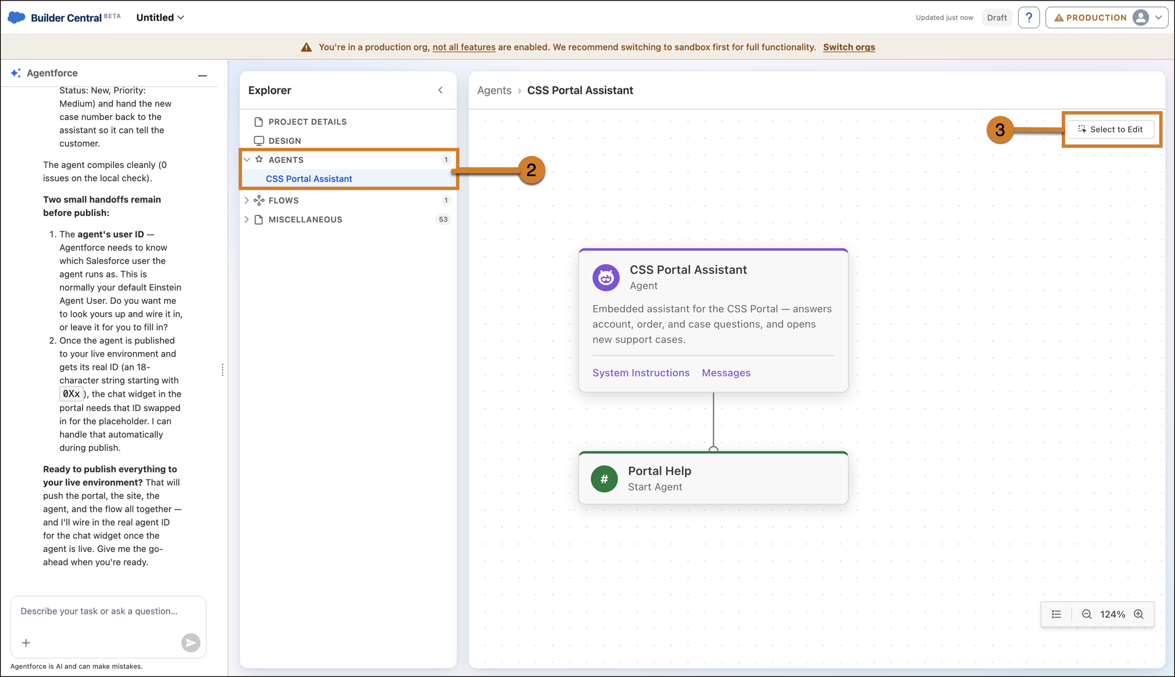
Task: Open the Production org dropdown arrow
Action: [1159, 18]
